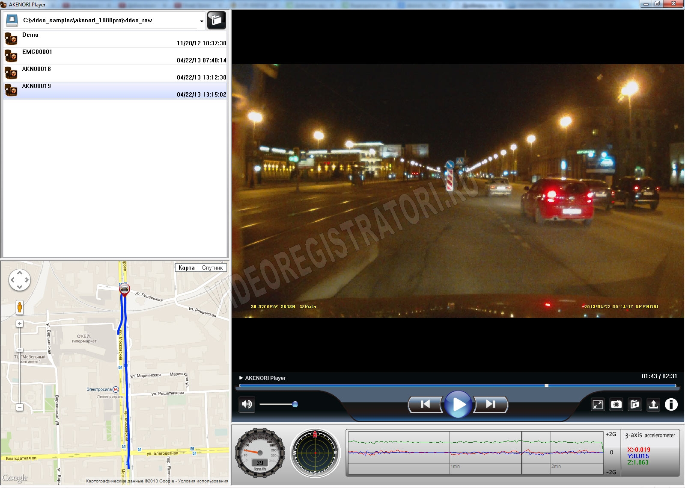685x488 pixels.
Task: Click the video progress bar handle
Action: click(546, 385)
